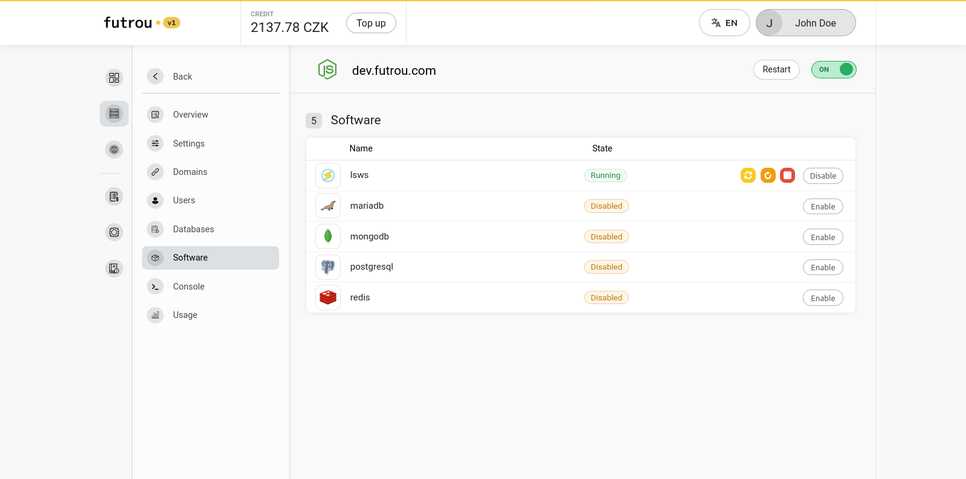Click the Running state badge for lsws

(x=605, y=176)
